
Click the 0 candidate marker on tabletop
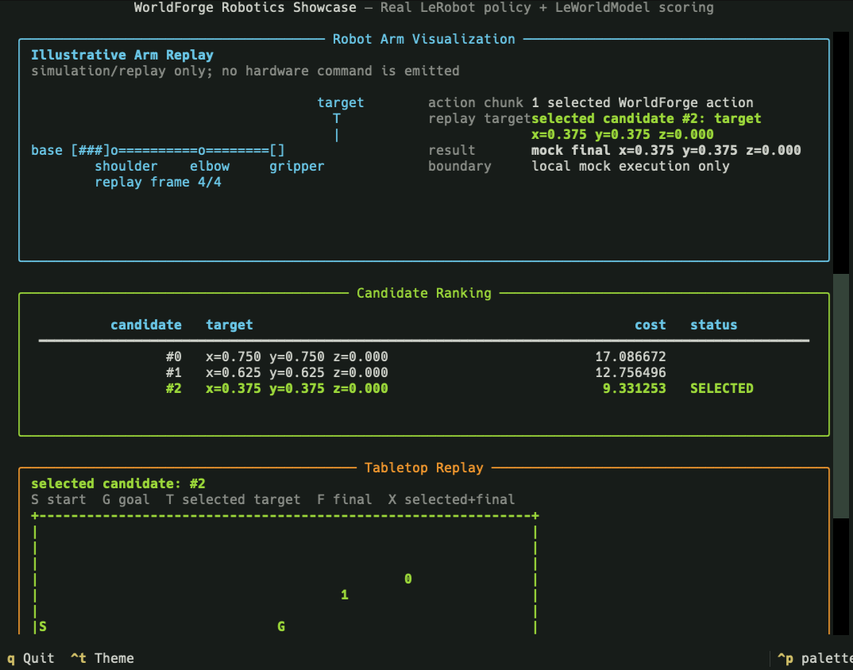(408, 580)
